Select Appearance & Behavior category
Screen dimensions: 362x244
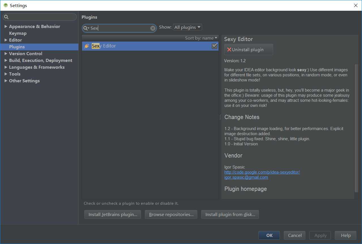(x=35, y=26)
